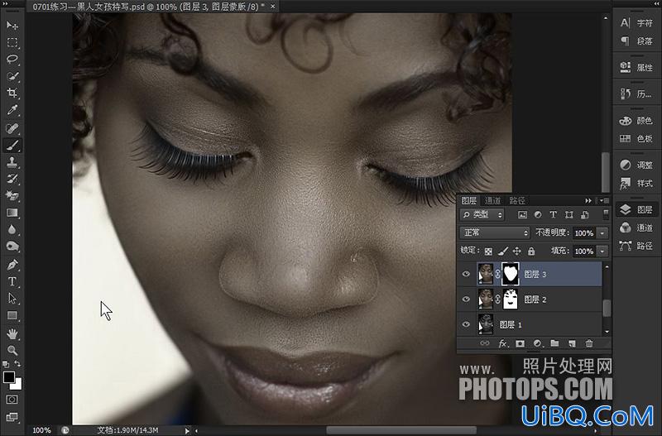Click the foreground color swatch

coord(8,377)
